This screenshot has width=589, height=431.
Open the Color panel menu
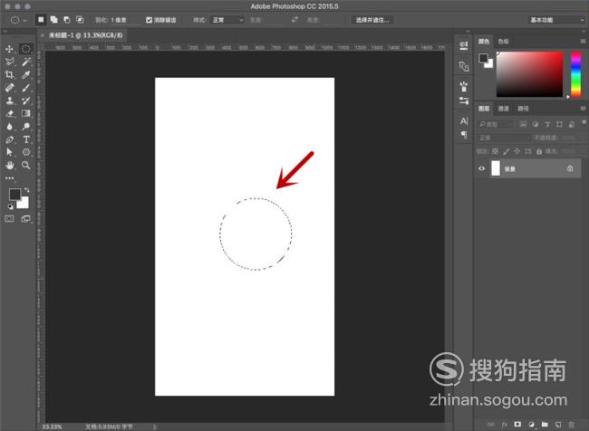[583, 42]
